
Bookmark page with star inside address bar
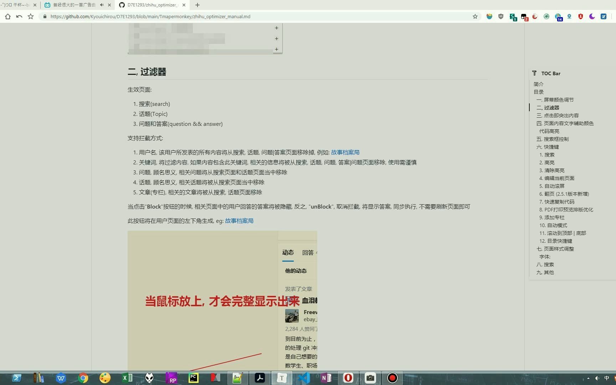[x=475, y=16]
